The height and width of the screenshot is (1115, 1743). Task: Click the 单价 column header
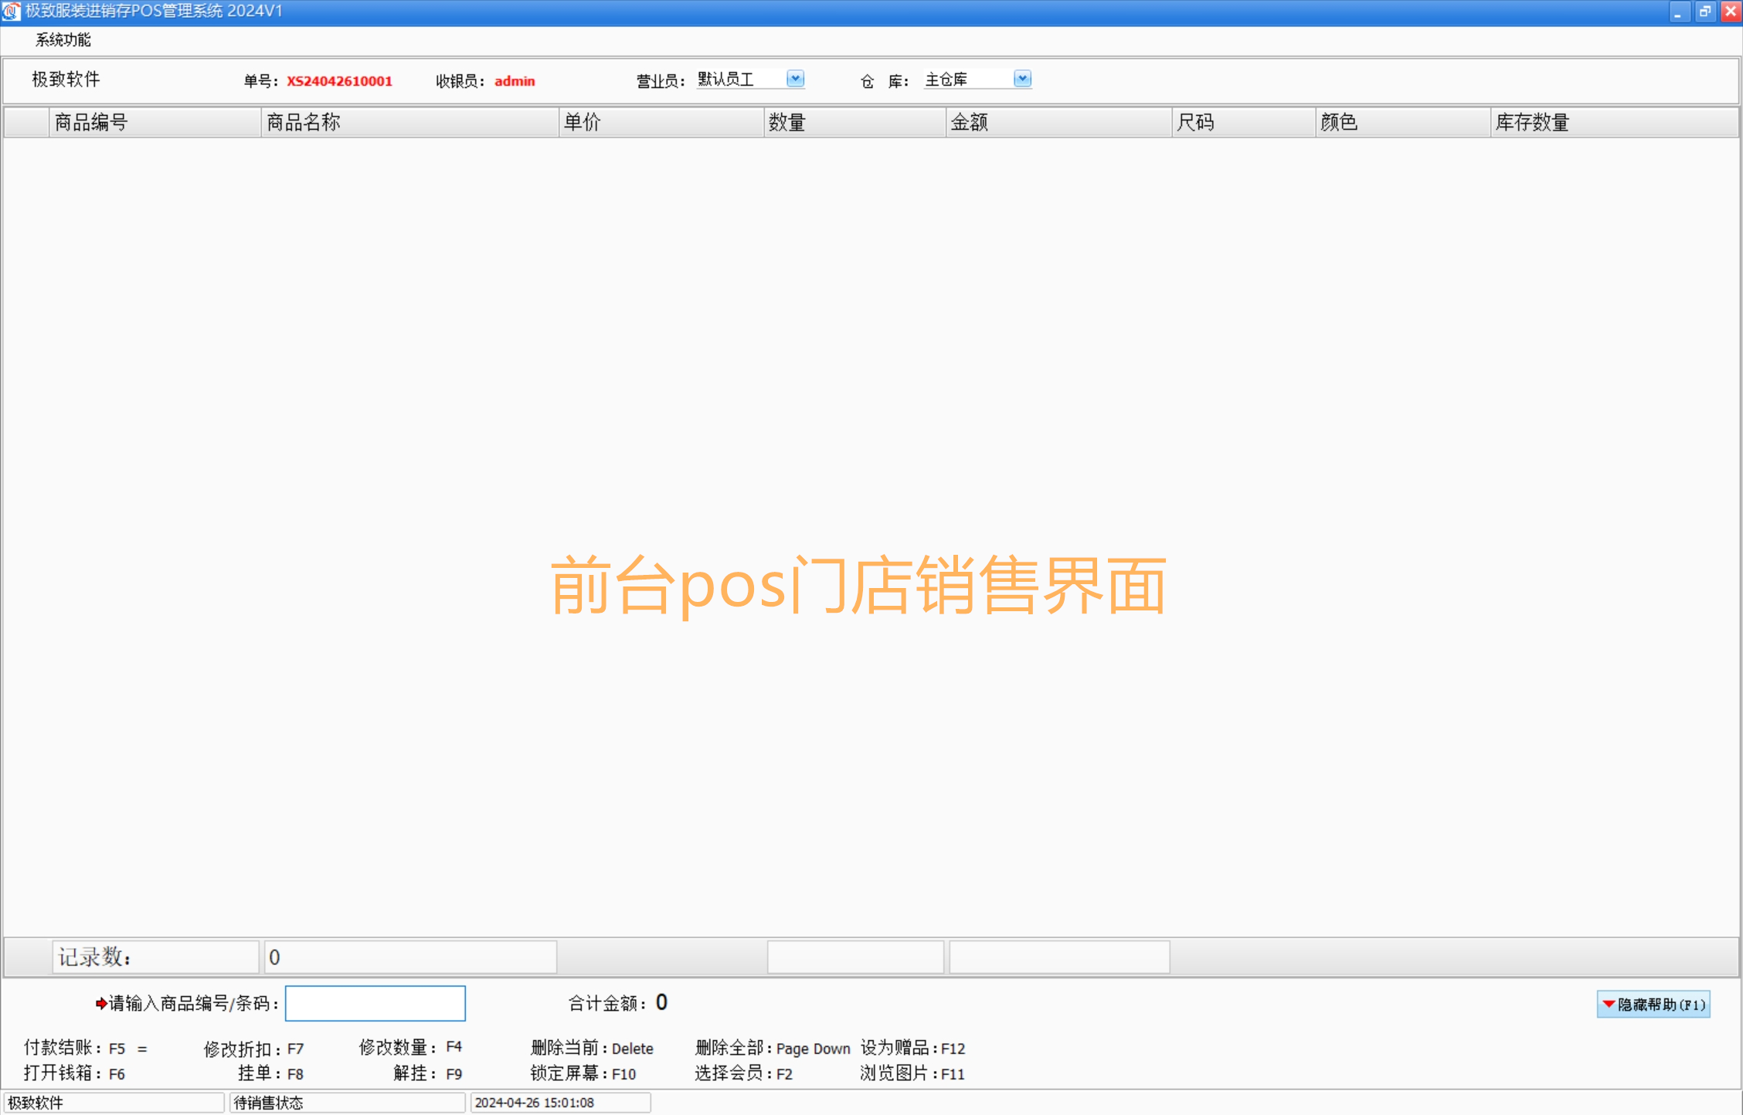(x=661, y=122)
